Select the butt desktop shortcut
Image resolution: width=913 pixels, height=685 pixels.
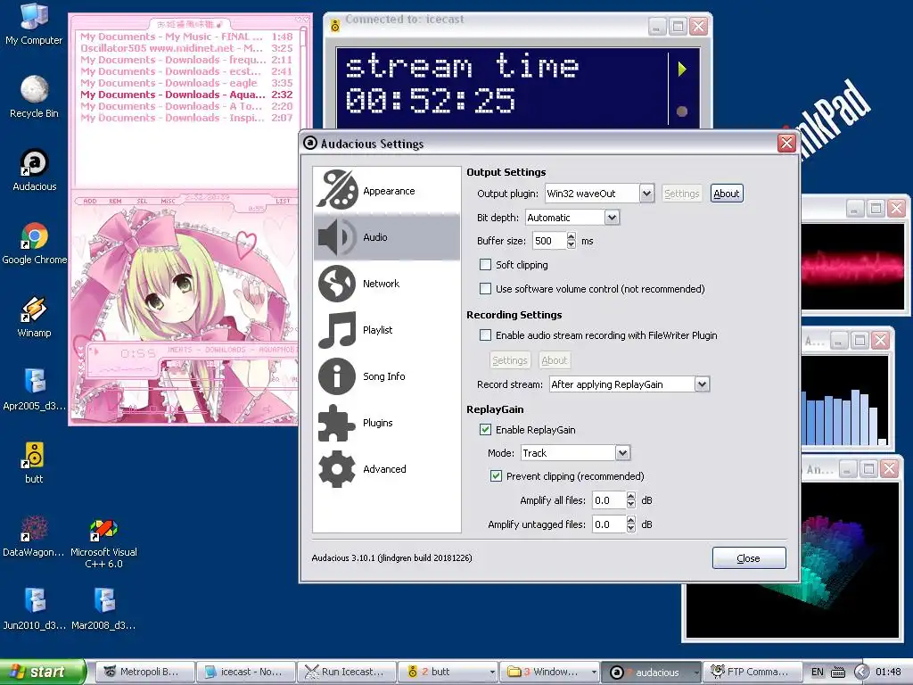click(x=34, y=463)
